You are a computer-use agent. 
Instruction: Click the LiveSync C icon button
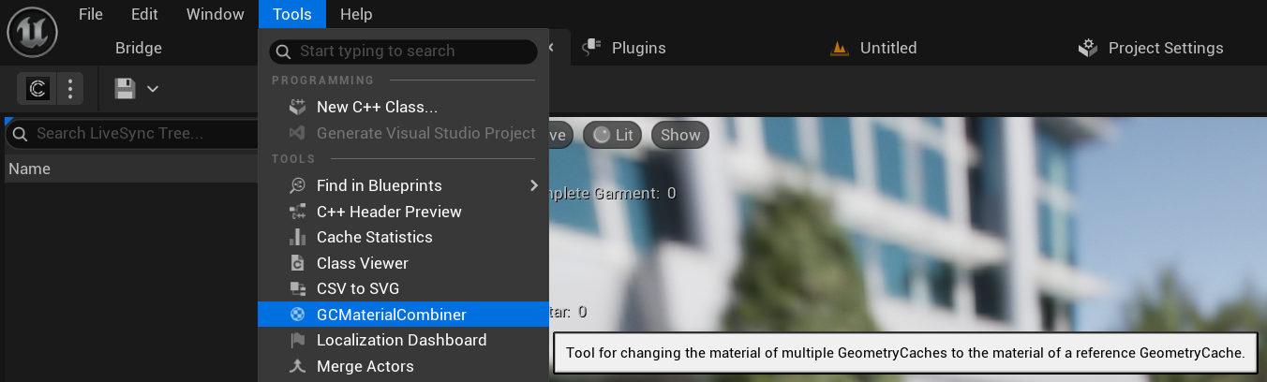point(37,89)
